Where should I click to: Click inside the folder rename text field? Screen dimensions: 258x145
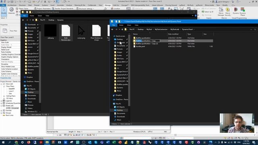click(148, 41)
